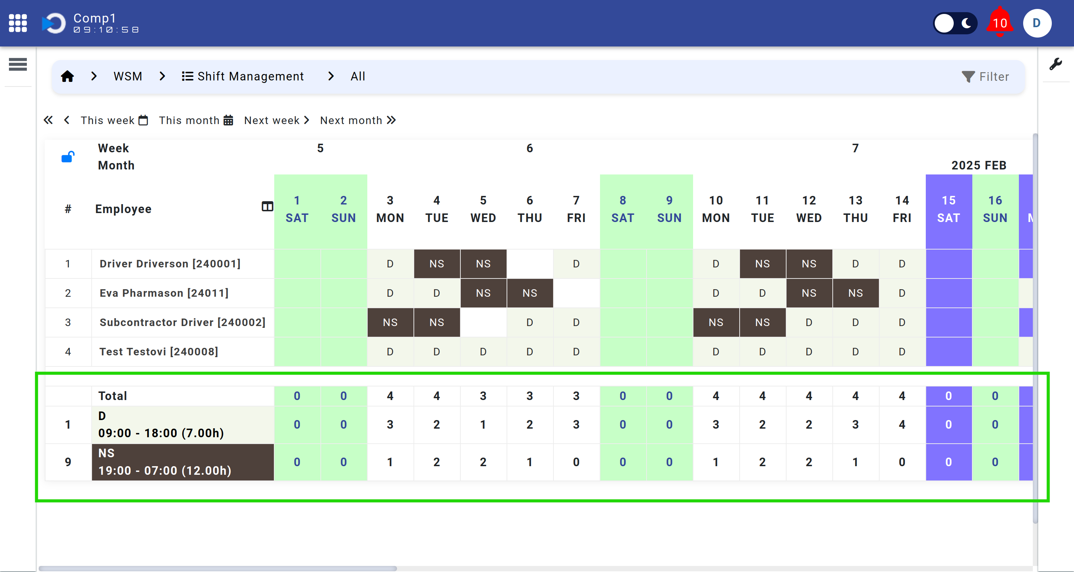The image size is (1074, 572).
Task: Click Eva Pharmason's NS shift on 5 WED
Action: click(483, 293)
